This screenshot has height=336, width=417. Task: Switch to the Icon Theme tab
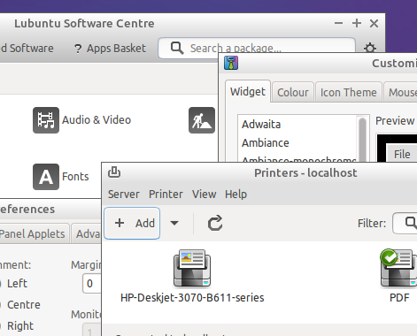(x=349, y=93)
